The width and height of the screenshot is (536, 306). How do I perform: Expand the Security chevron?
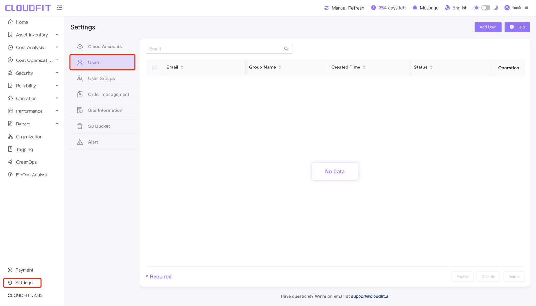point(57,73)
